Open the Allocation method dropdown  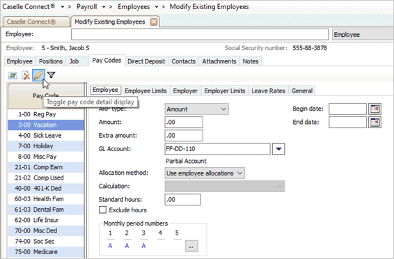point(205,173)
